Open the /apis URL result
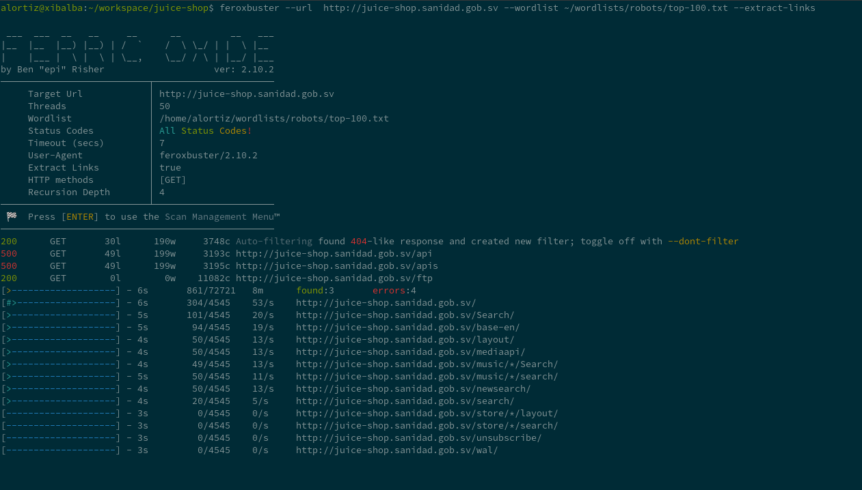862x490 pixels. [337, 266]
